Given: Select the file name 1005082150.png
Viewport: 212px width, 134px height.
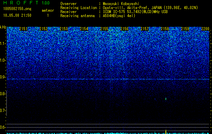Looking at the screenshot, I should pos(18,9).
